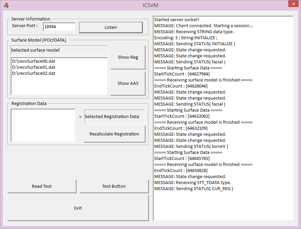Click the Selected surface model field
301x229 pixels.
59,50
